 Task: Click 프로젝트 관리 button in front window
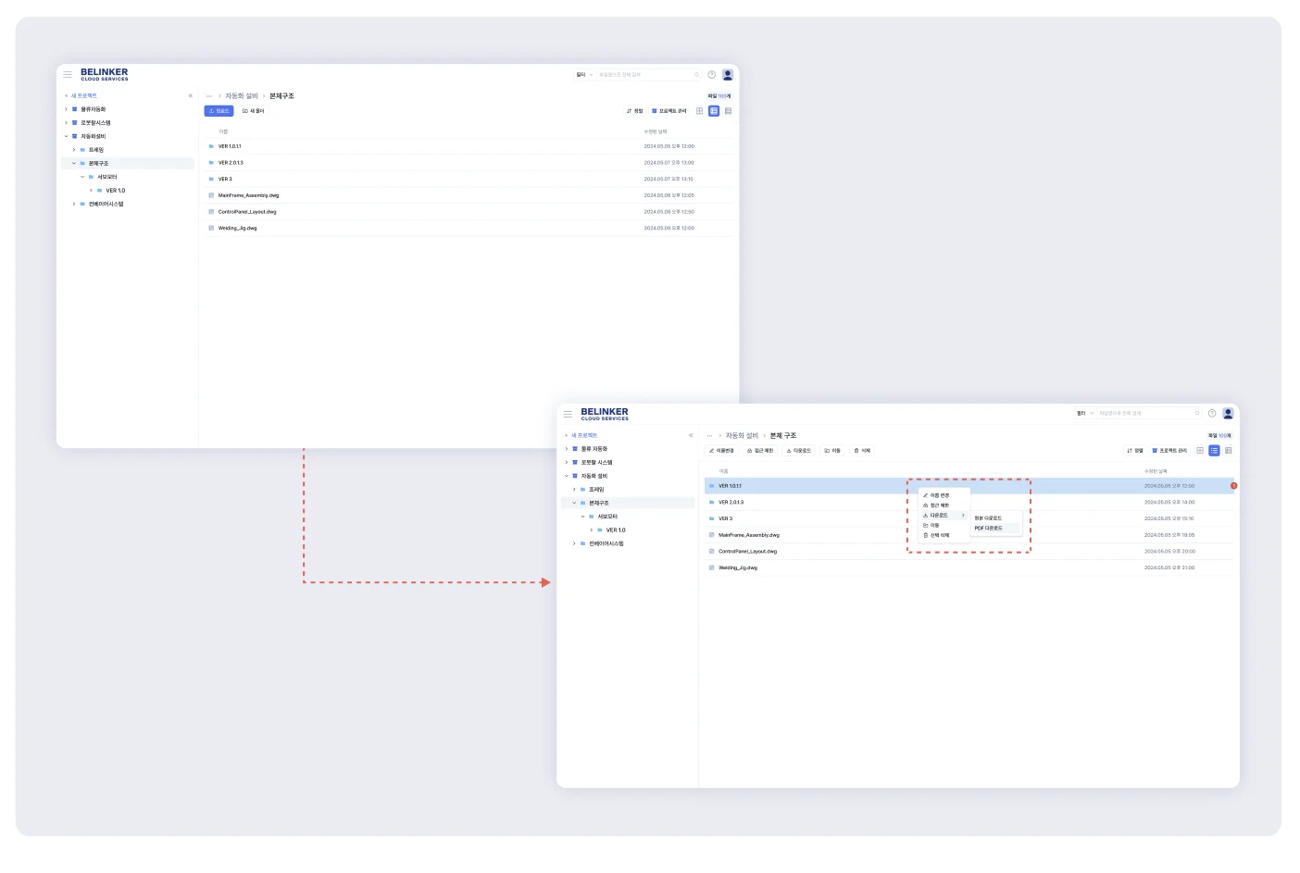click(1169, 451)
